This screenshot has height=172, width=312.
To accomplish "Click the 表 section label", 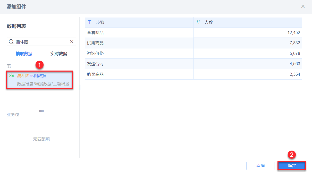I will click(x=9, y=66).
